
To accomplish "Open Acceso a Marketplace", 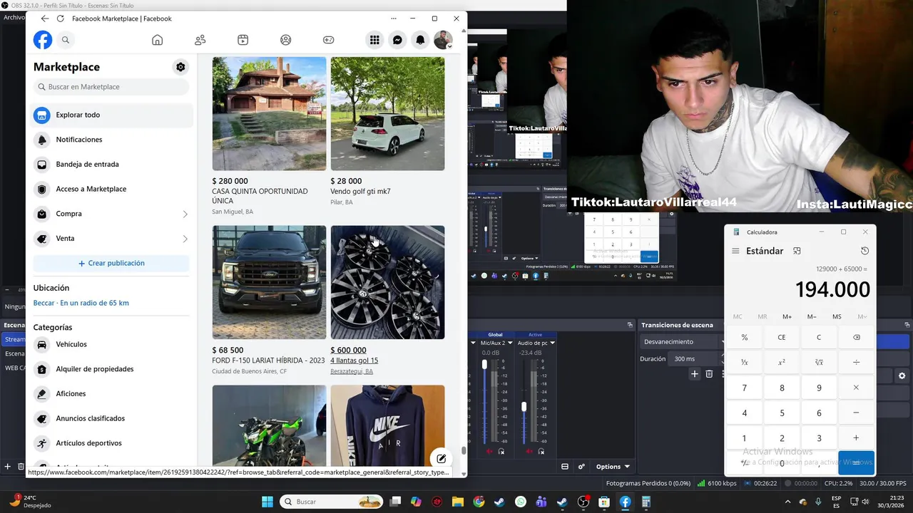I will pos(113,189).
